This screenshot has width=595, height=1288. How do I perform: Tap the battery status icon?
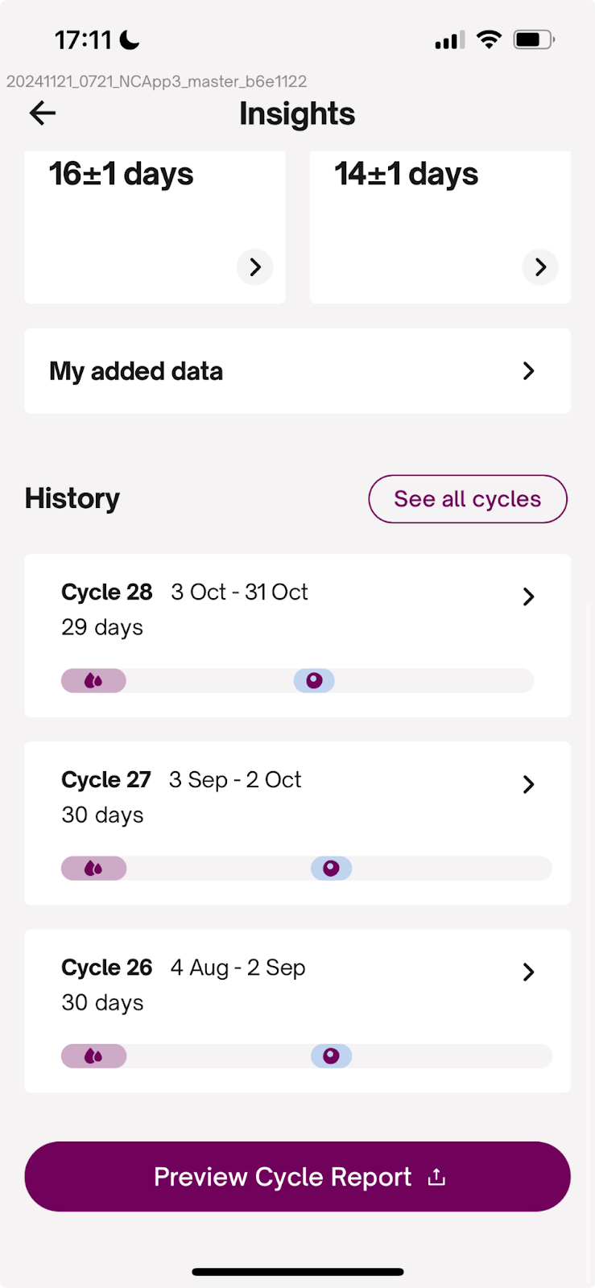pyautogui.click(x=534, y=39)
